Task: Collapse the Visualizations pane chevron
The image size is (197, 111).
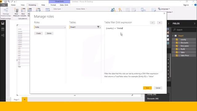Action: coord(168,23)
